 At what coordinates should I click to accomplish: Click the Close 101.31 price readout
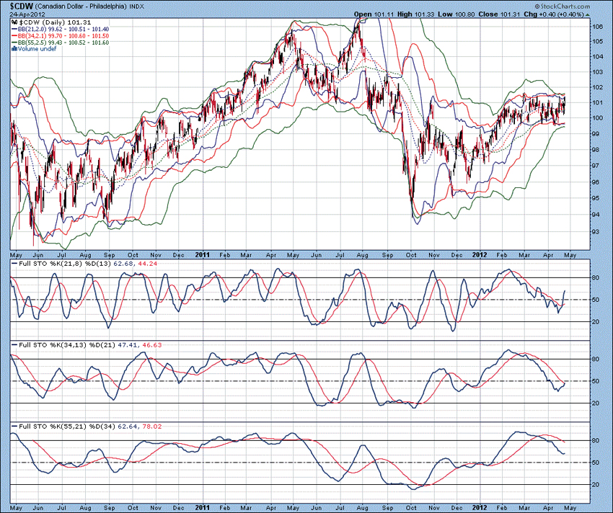point(500,14)
